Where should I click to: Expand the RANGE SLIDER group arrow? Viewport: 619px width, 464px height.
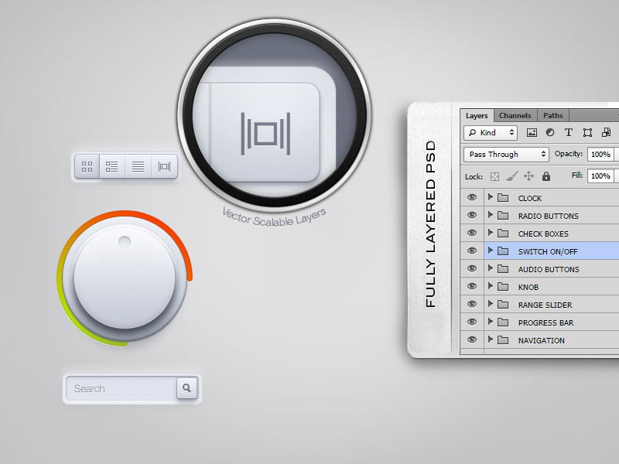(x=491, y=303)
